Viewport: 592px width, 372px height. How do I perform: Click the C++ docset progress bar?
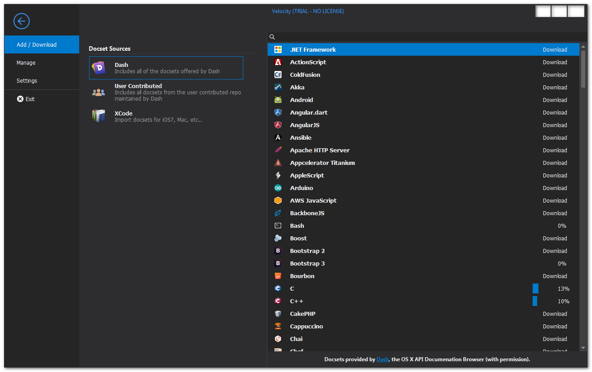(x=535, y=301)
